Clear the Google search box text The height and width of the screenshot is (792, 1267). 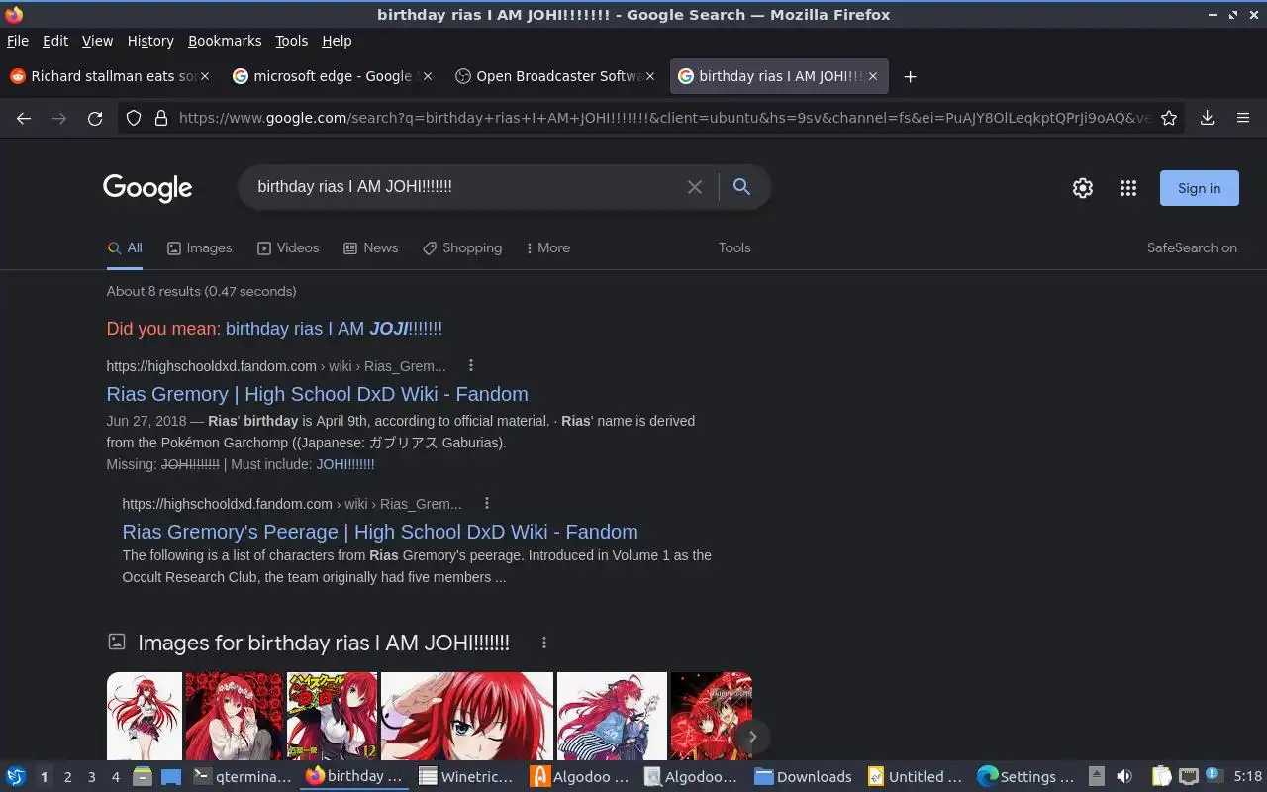(x=695, y=187)
